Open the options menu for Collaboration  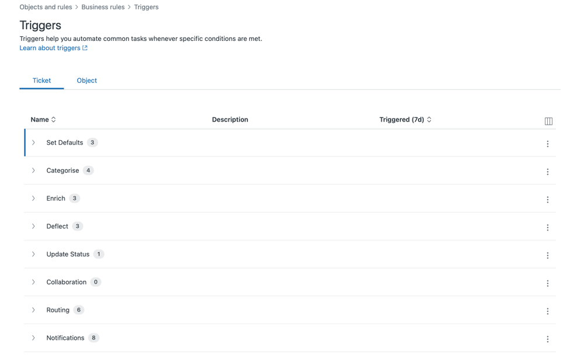tap(548, 283)
